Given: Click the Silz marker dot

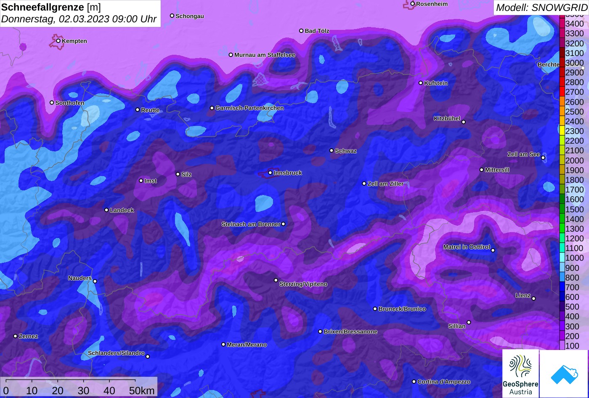Looking at the screenshot, I should tap(178, 174).
